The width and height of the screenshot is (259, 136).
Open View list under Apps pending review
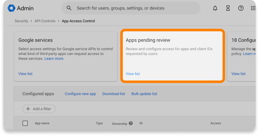click(x=133, y=74)
